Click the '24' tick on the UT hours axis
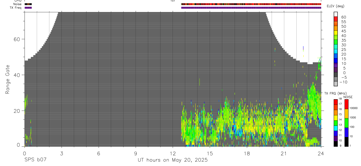 tap(321, 153)
